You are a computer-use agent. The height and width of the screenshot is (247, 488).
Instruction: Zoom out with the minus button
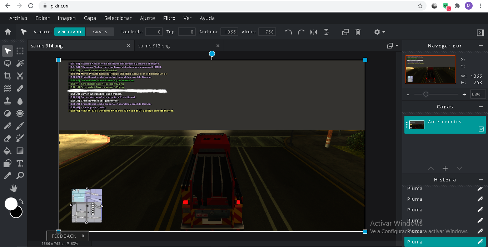point(408,94)
